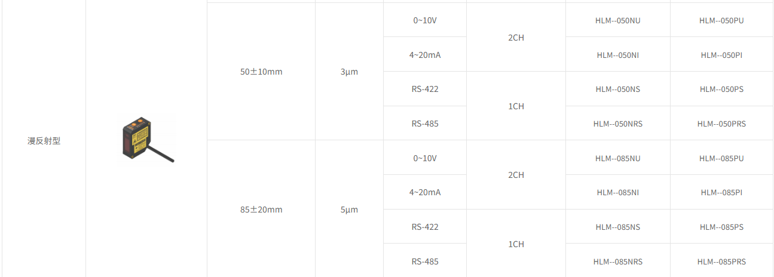
Task: Select the HLM--050NI model
Action: pyautogui.click(x=617, y=55)
